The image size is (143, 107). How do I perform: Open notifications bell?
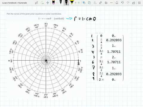tap(117, 3)
